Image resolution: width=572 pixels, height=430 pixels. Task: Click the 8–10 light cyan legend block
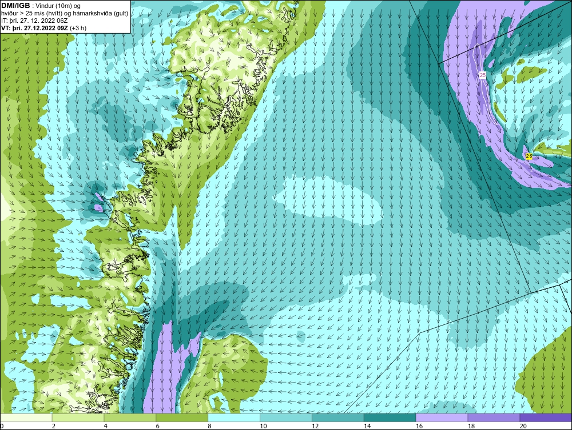234,417
